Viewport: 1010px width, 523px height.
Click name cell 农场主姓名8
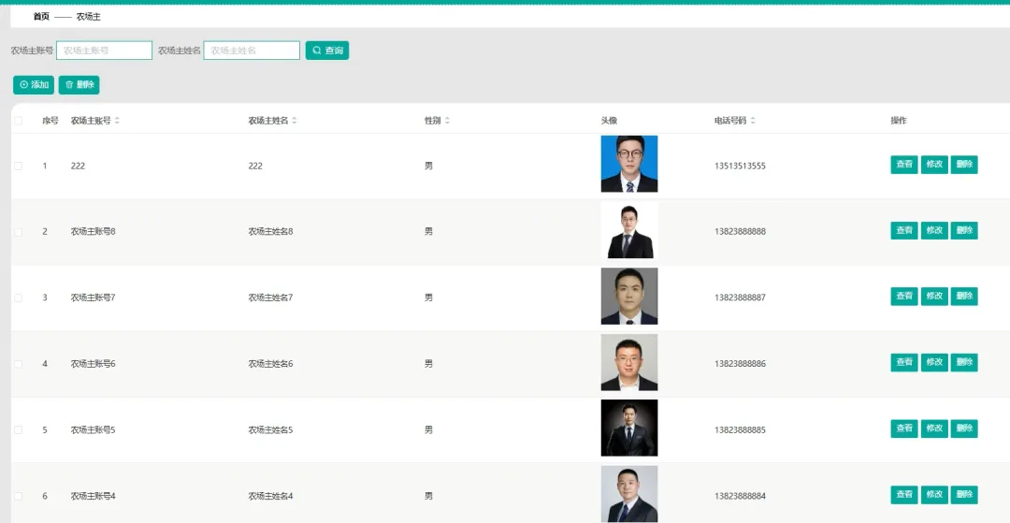[270, 232]
